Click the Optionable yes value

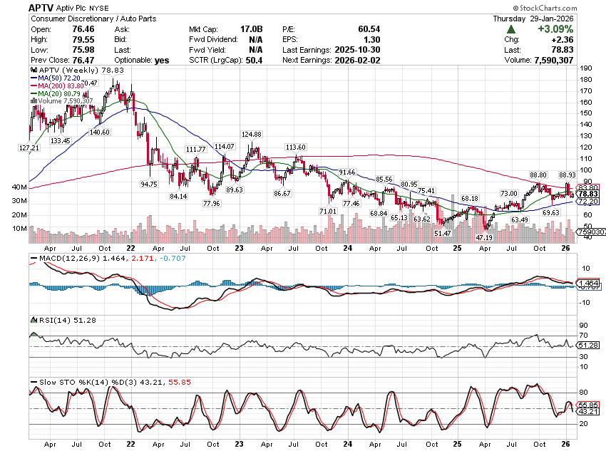point(162,61)
